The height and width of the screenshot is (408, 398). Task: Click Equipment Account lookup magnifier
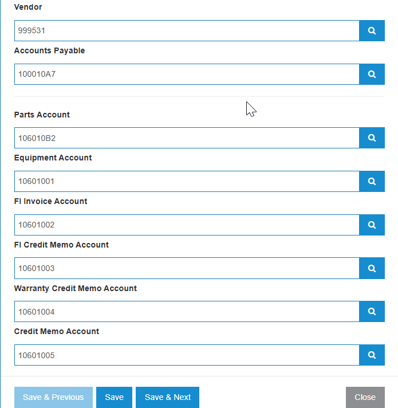tap(372, 181)
